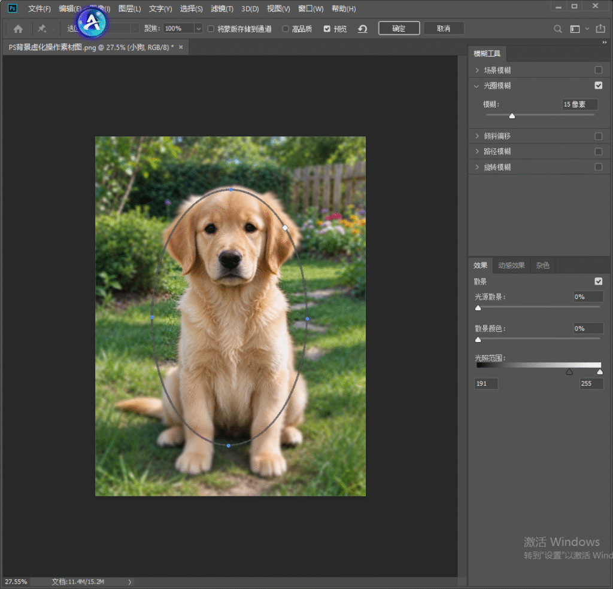The height and width of the screenshot is (589, 613).
Task: Open the workspace layout icon
Action: (x=575, y=29)
